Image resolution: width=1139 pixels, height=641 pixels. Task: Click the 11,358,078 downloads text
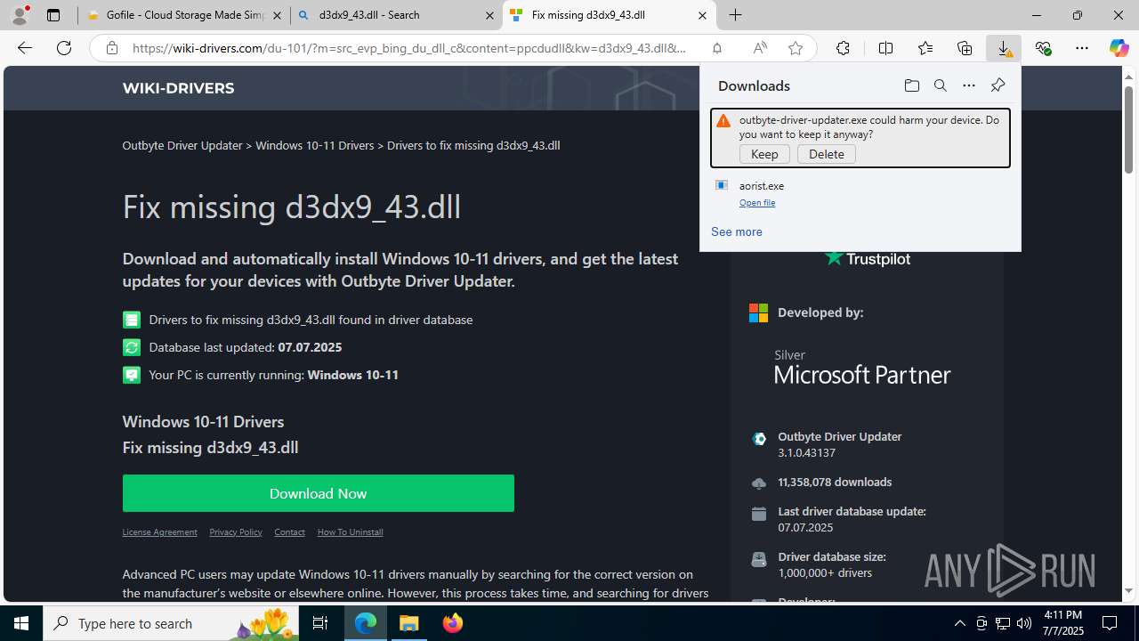coord(835,483)
